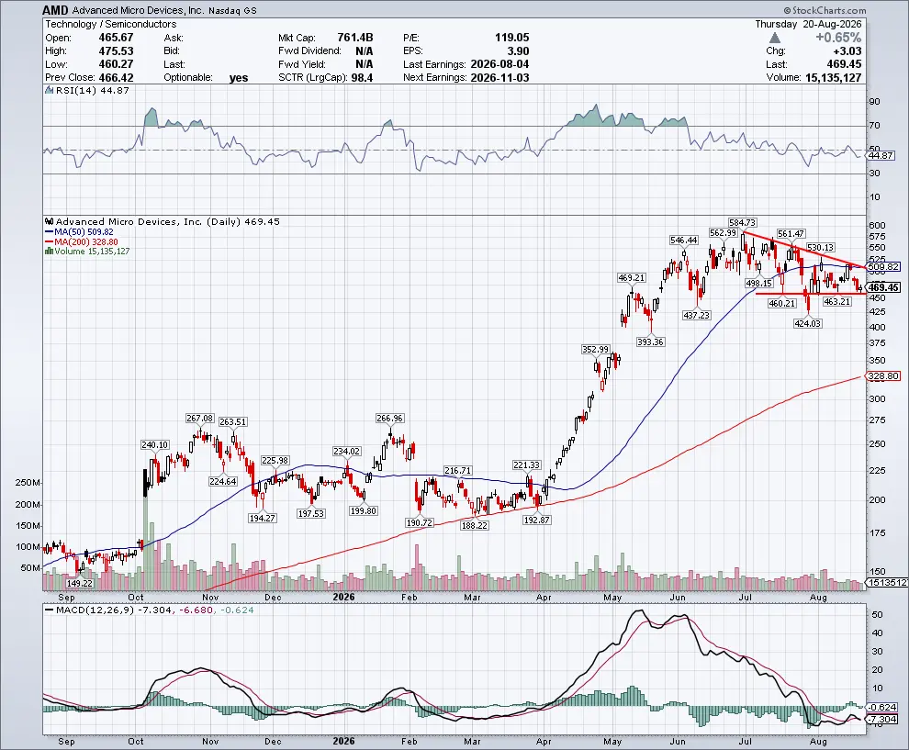The image size is (909, 750).
Task: Click the 562.99 price label
Action: coord(723,232)
